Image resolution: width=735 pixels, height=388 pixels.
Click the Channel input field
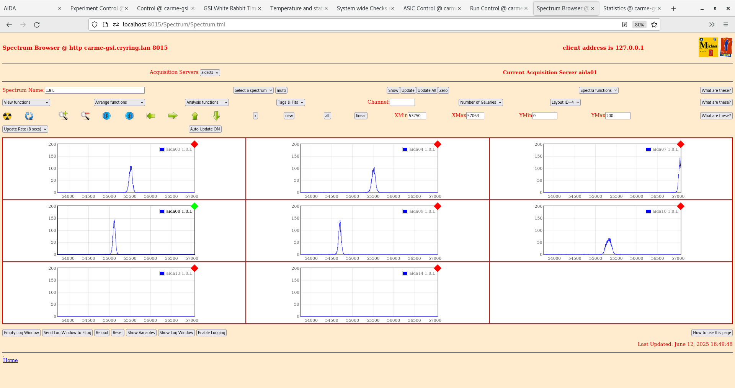[402, 102]
